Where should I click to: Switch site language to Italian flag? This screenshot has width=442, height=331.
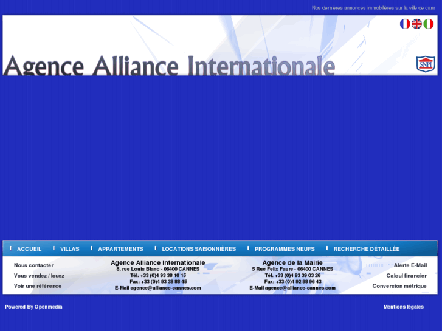click(x=429, y=24)
